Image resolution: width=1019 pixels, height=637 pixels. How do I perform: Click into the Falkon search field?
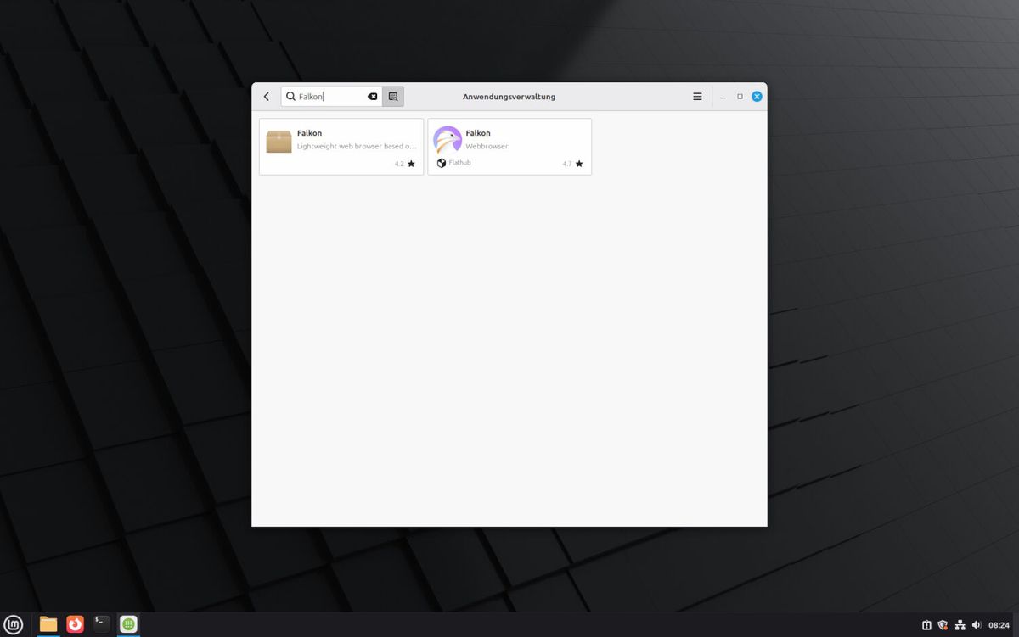tap(331, 97)
